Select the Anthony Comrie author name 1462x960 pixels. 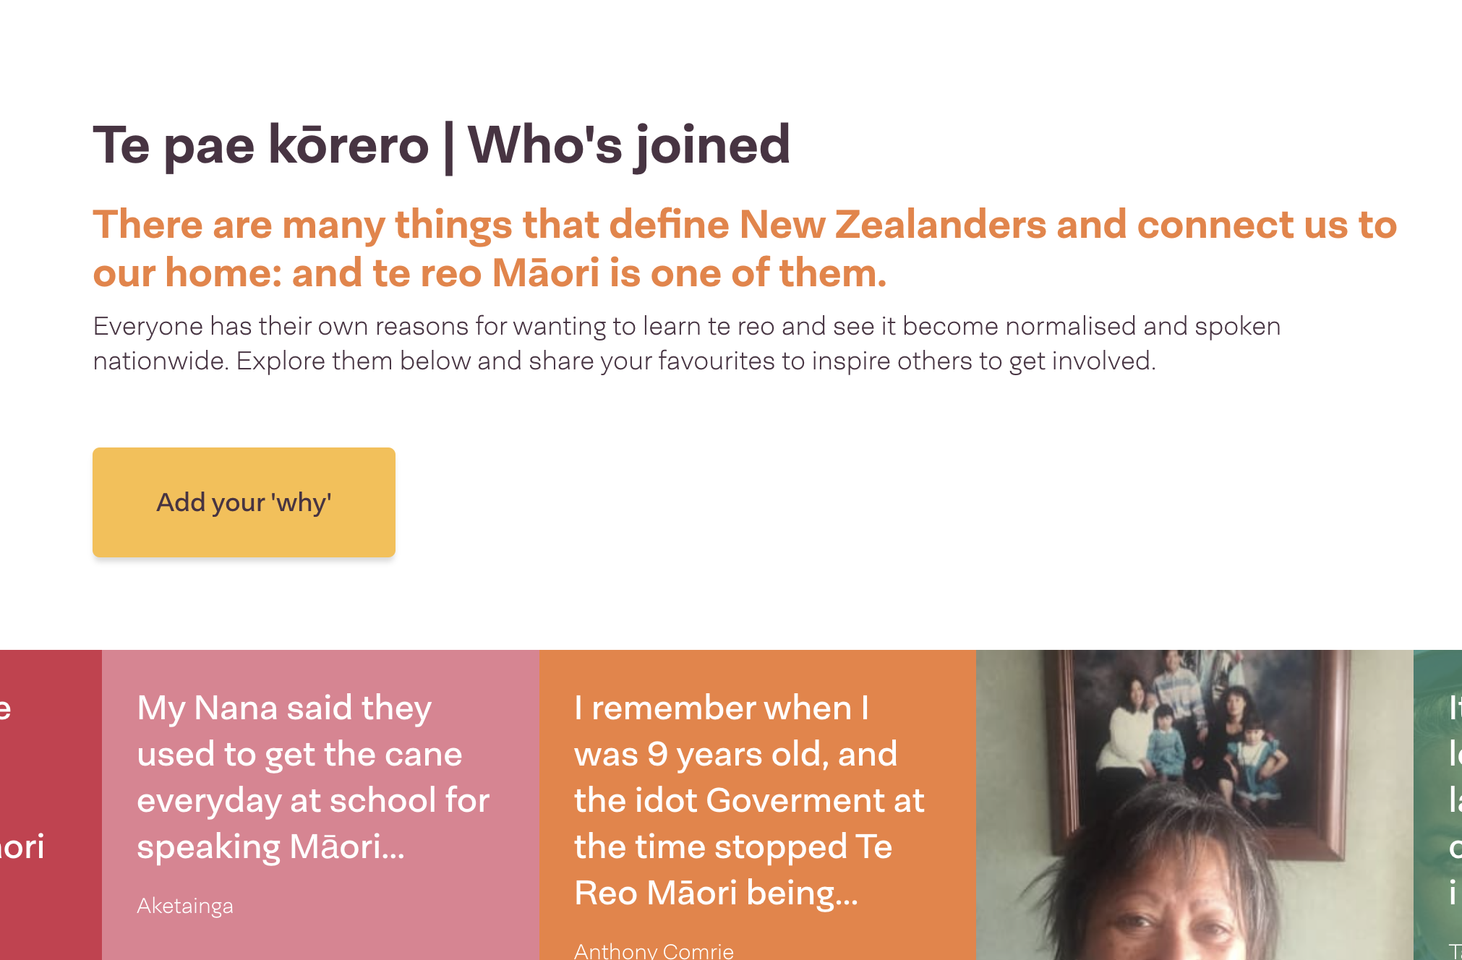tap(654, 951)
